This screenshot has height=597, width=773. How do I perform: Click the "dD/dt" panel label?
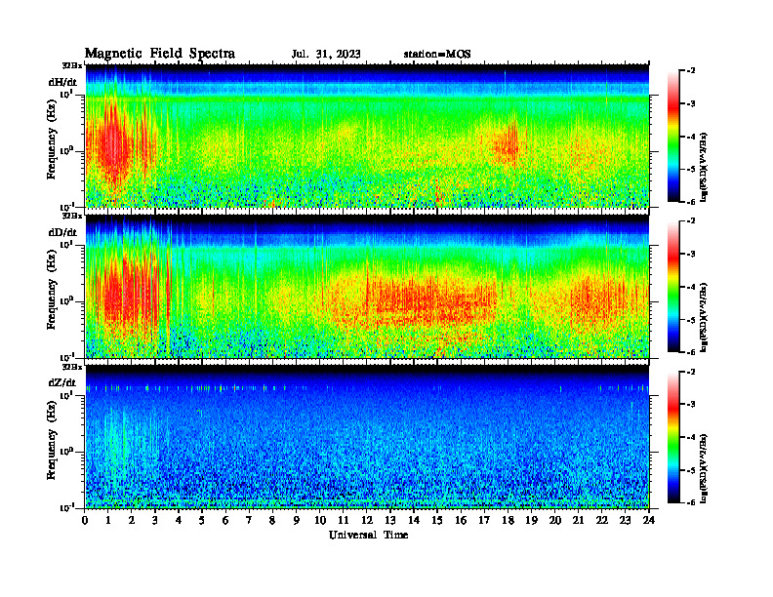[x=62, y=232]
